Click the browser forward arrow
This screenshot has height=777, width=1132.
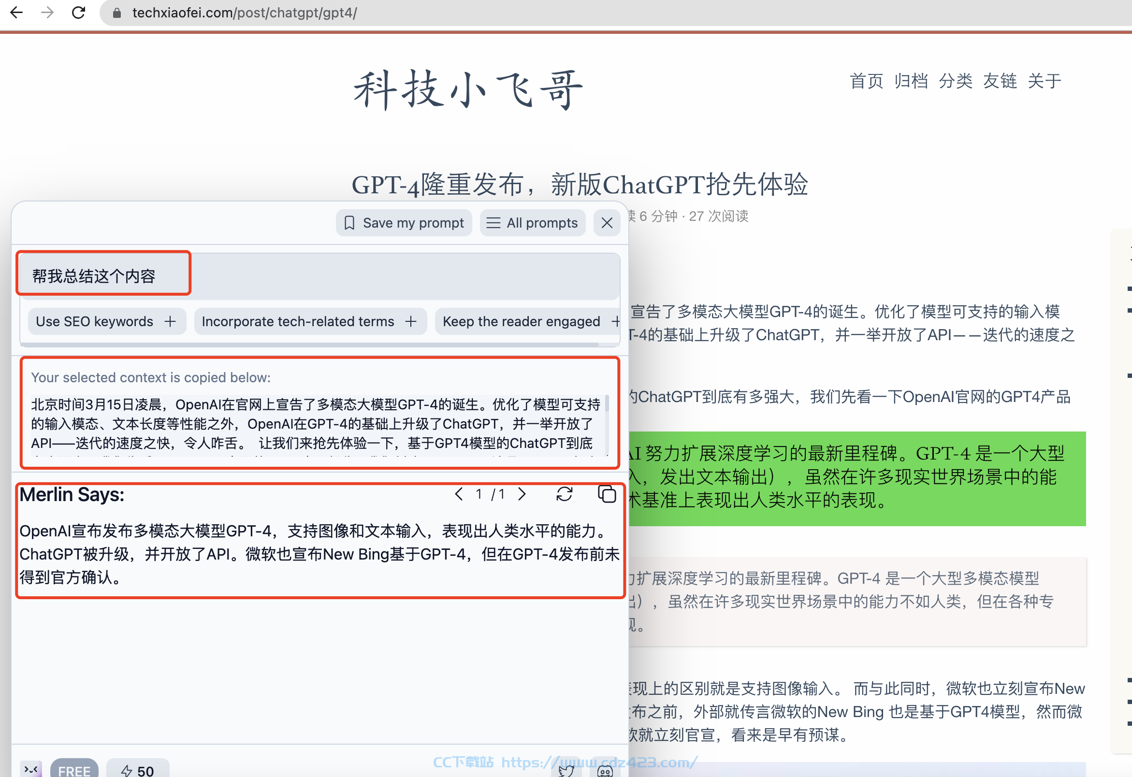pos(47,13)
